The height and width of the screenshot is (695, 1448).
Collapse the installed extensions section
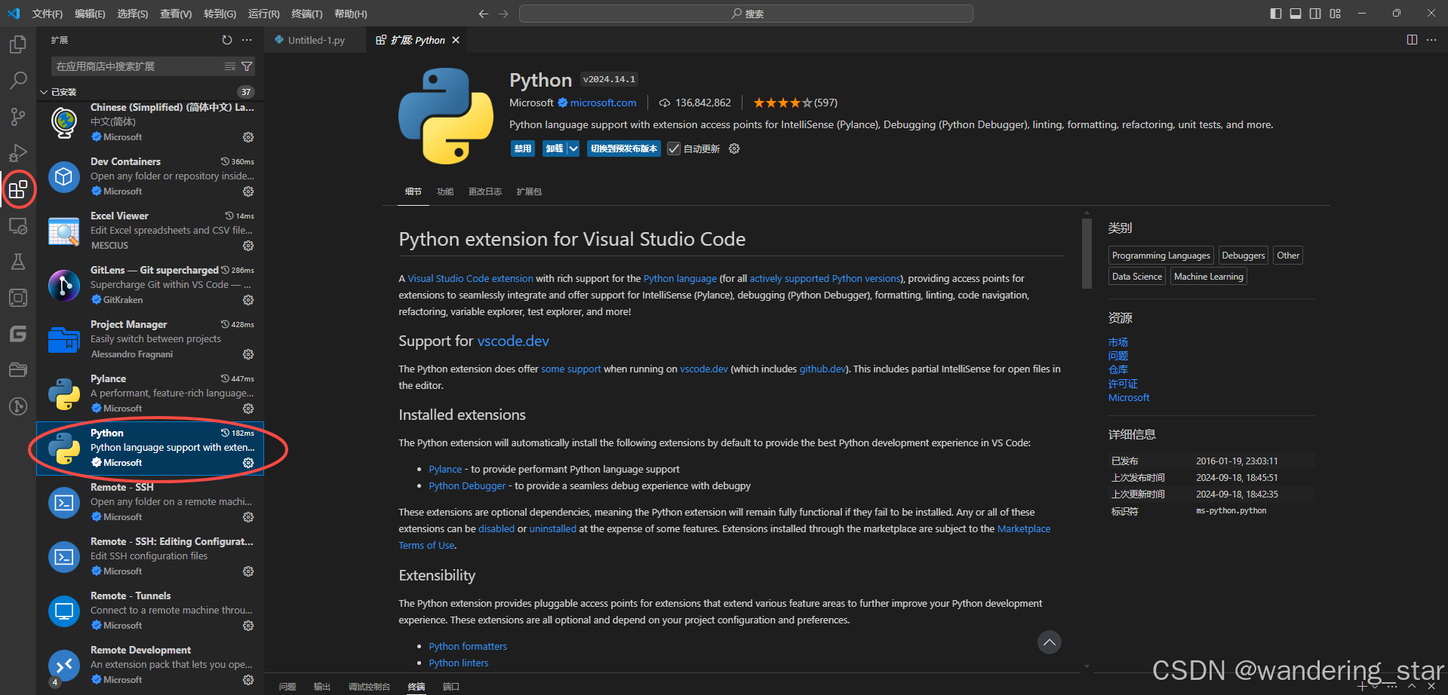click(44, 92)
